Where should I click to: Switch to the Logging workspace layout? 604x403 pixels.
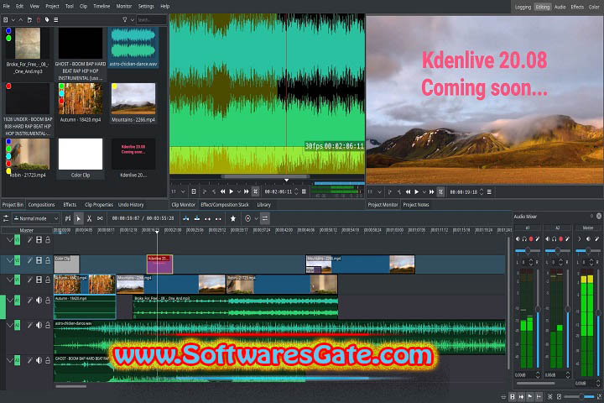pyautogui.click(x=523, y=7)
